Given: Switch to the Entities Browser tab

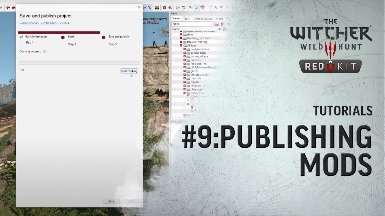Looking at the screenshot, I should pos(204,19).
